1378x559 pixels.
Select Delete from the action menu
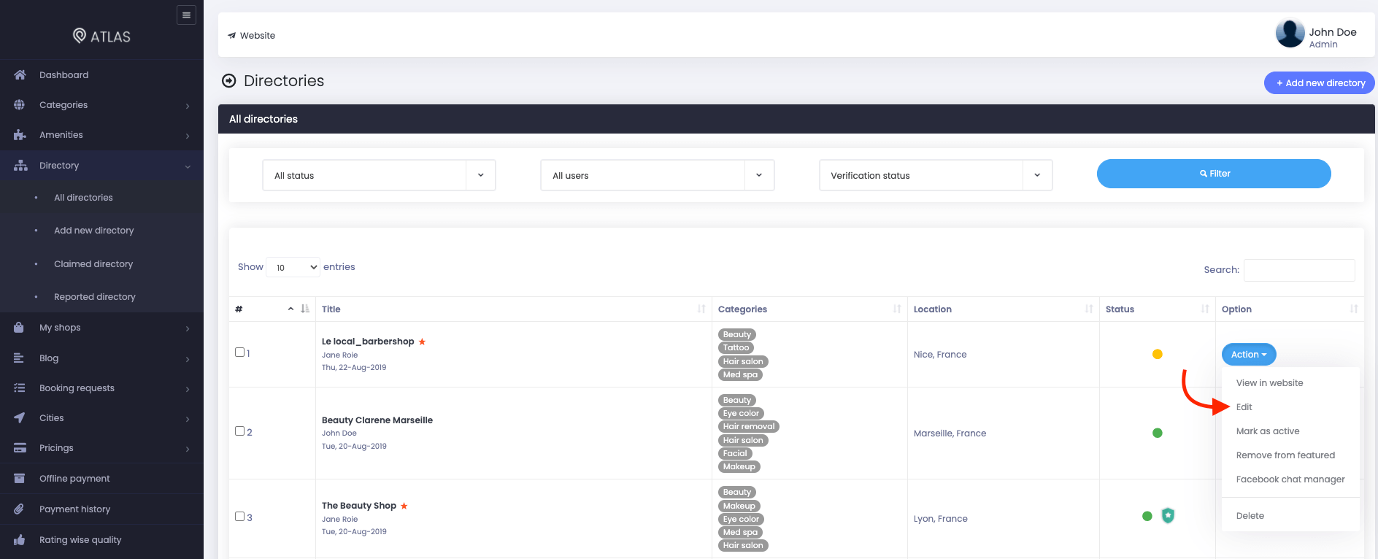[1250, 515]
